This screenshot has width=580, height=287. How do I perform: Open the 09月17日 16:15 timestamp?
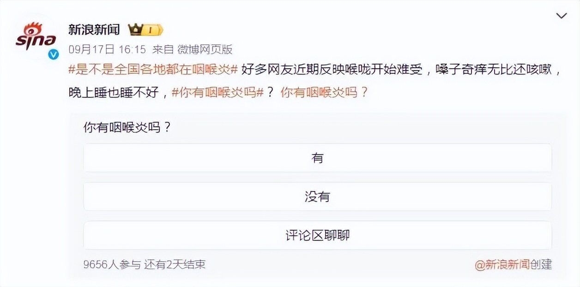tap(107, 49)
